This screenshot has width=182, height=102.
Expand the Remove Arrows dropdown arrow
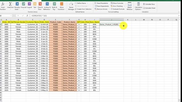pyautogui.click(x=109, y=9)
